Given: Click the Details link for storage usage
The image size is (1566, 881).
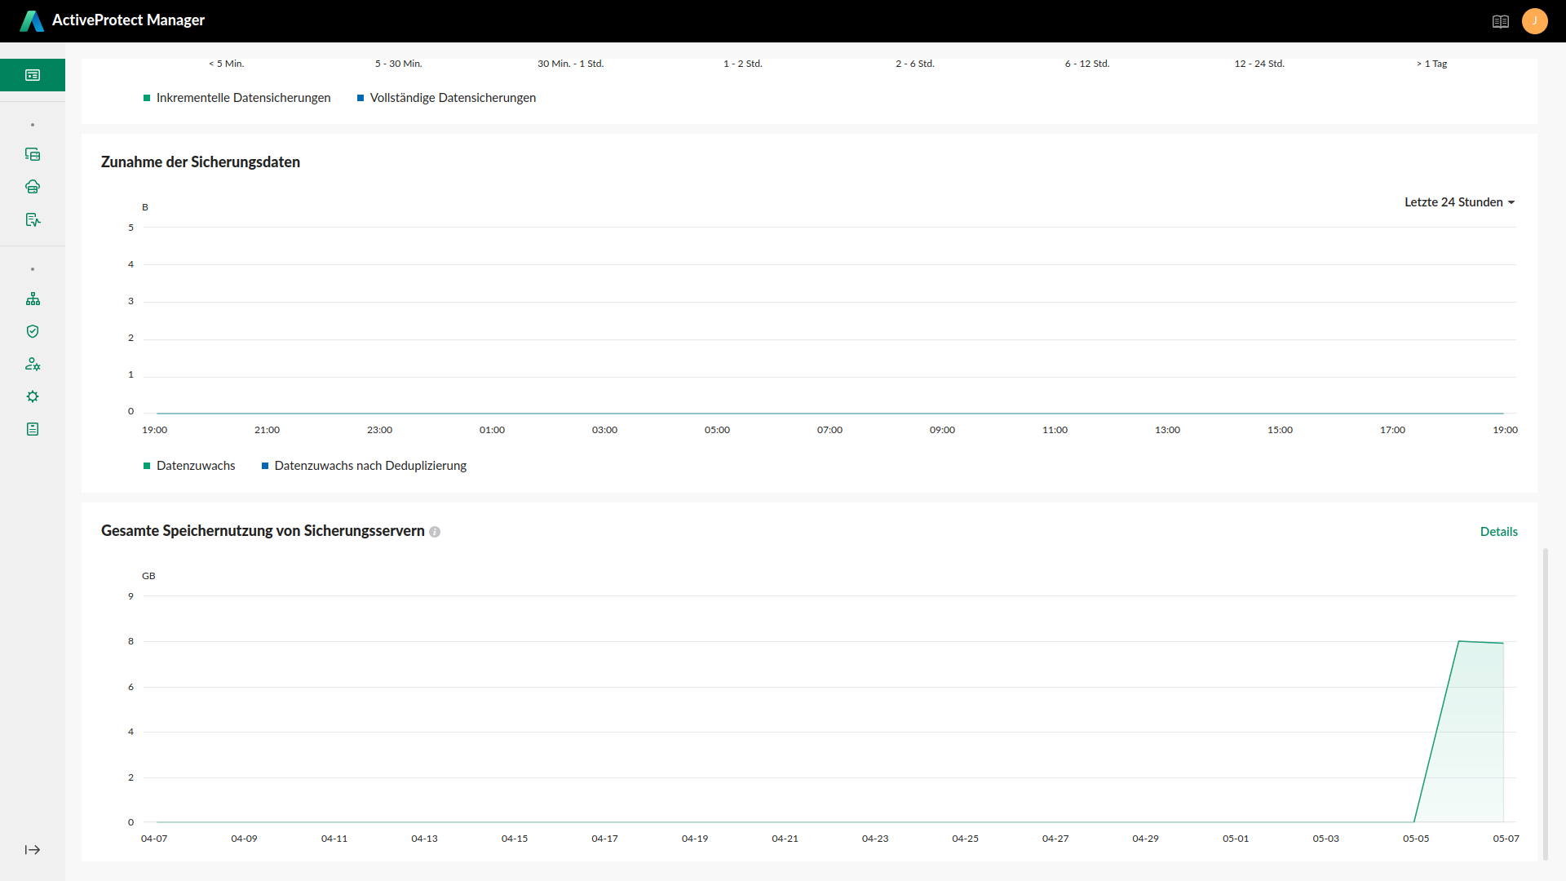Looking at the screenshot, I should 1498,532.
